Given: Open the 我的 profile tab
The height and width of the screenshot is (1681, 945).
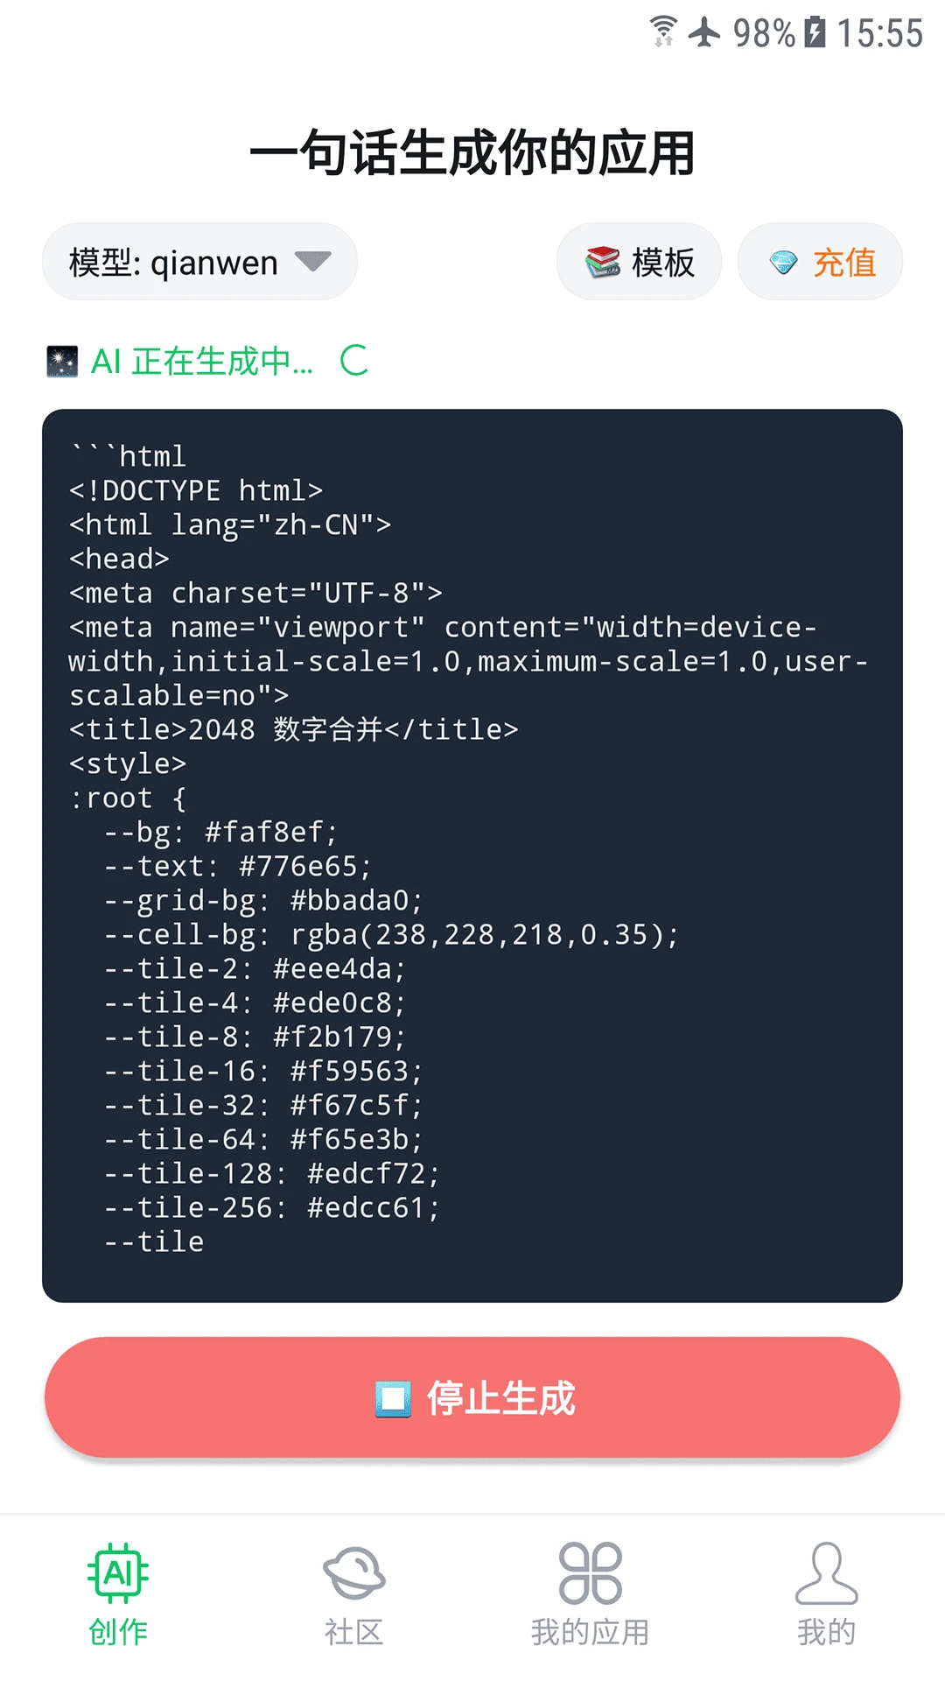Looking at the screenshot, I should tap(827, 1595).
